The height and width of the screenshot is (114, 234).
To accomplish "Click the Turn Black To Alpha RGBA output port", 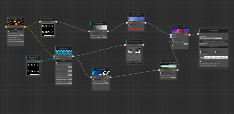I will point(177,70).
